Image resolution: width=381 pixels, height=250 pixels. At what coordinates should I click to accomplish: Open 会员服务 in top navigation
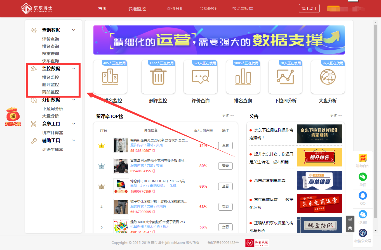pyautogui.click(x=208, y=9)
